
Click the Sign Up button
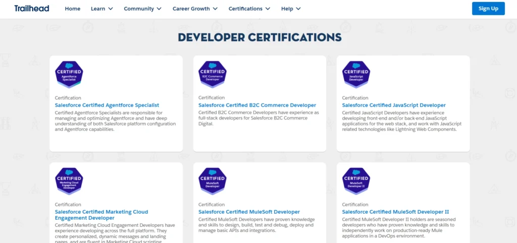point(488,9)
